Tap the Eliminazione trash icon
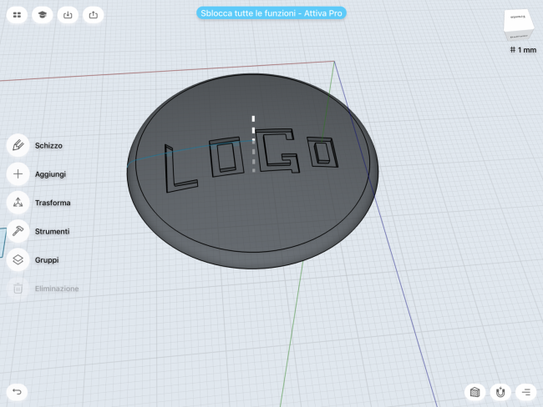 [18, 289]
